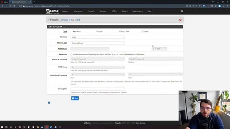Open the VHID Group dropdown
Image resolution: width=230 pixels, height=129 pixels.
98,67
